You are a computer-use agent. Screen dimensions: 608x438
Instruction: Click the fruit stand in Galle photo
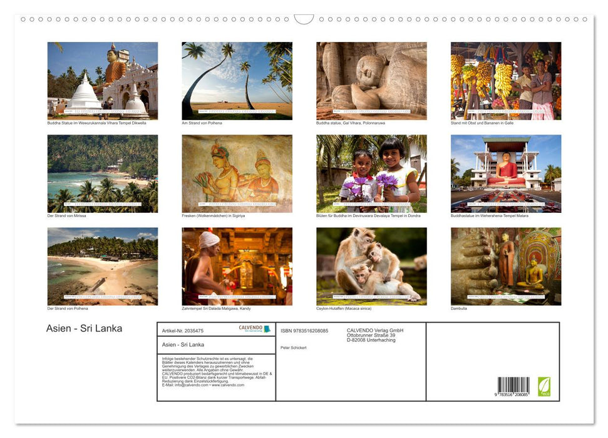[x=505, y=80]
